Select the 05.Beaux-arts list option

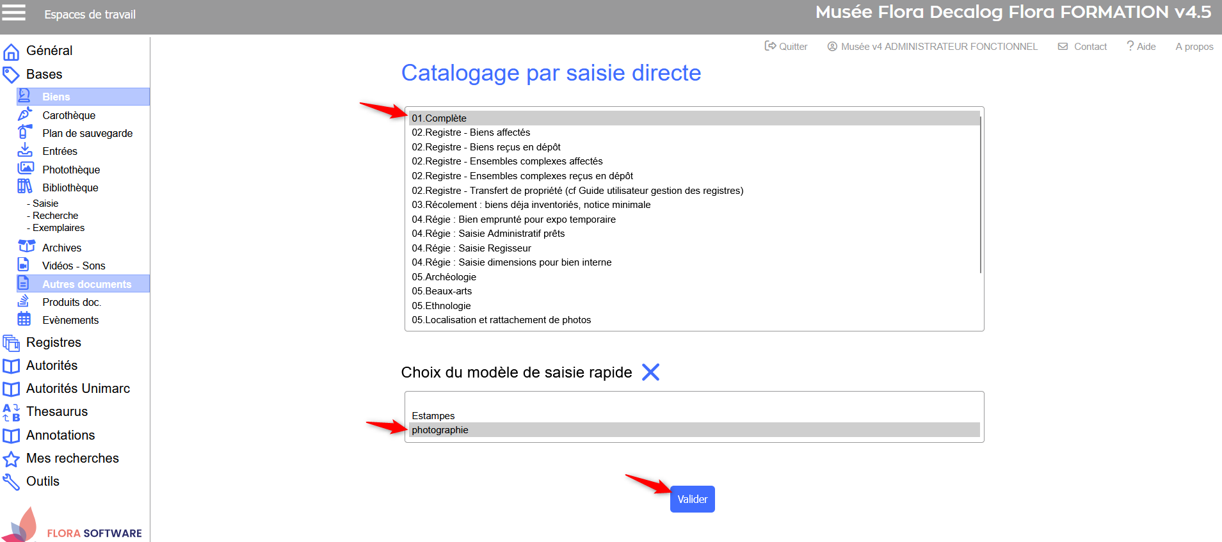coord(442,291)
